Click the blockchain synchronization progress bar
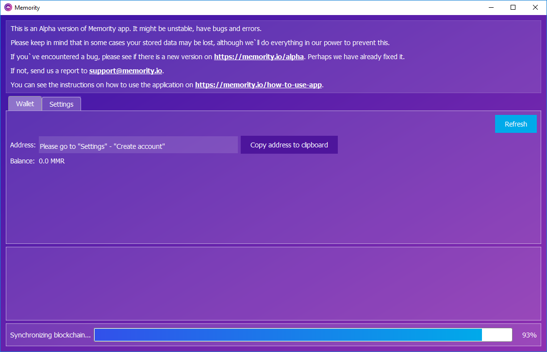 point(303,335)
